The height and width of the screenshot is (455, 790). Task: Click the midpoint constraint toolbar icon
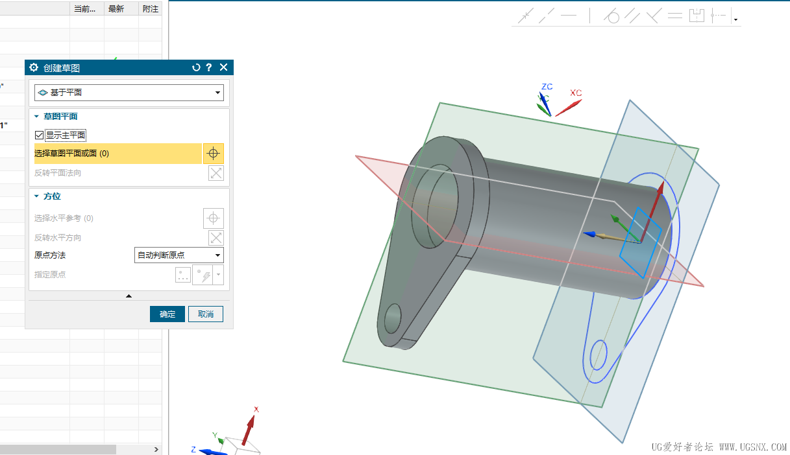pyautogui.click(x=717, y=16)
